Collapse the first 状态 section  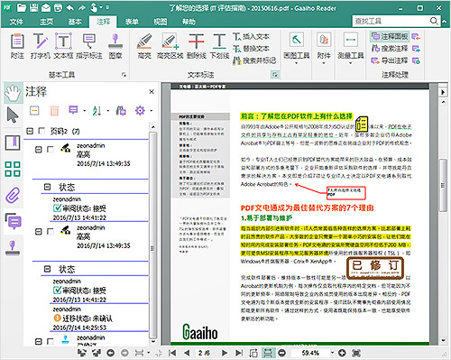click(47, 187)
